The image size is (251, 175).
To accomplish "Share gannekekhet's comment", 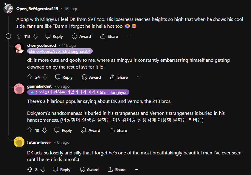I will (x=119, y=130).
